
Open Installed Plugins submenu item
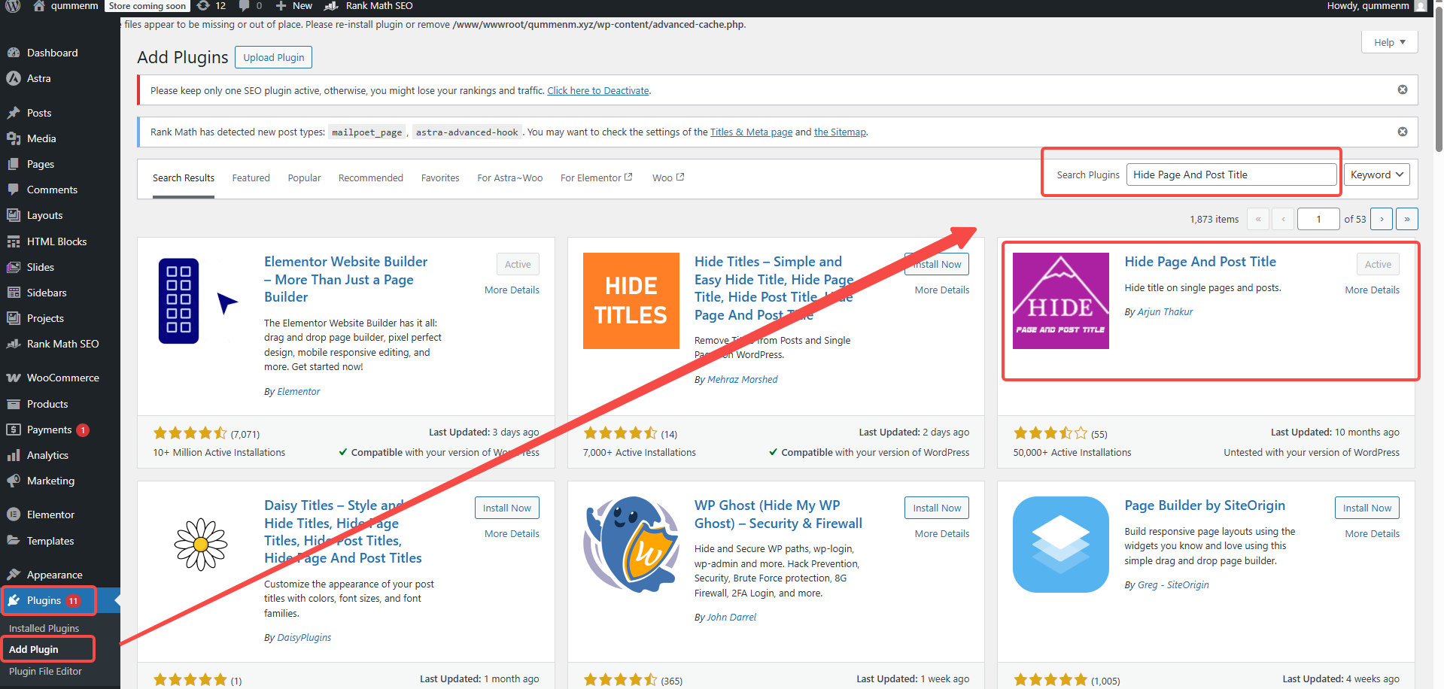[44, 628]
